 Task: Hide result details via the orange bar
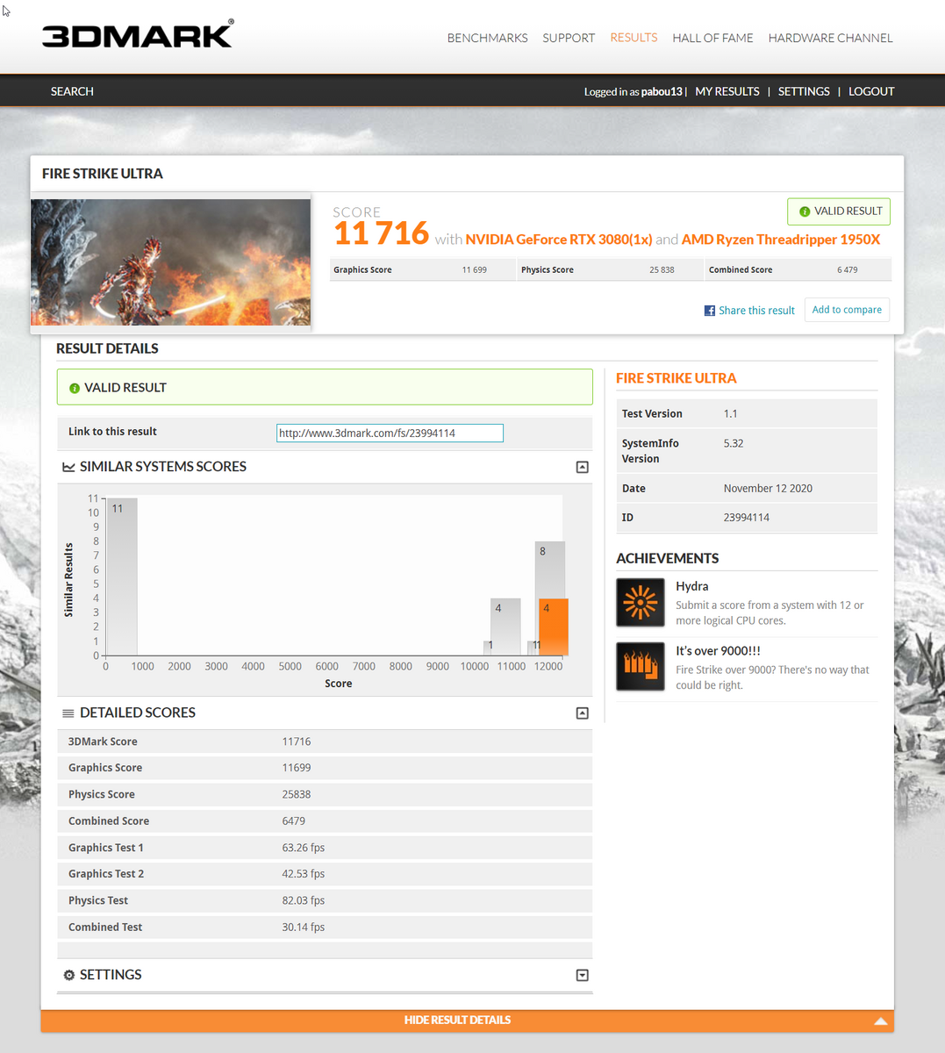467,1021
